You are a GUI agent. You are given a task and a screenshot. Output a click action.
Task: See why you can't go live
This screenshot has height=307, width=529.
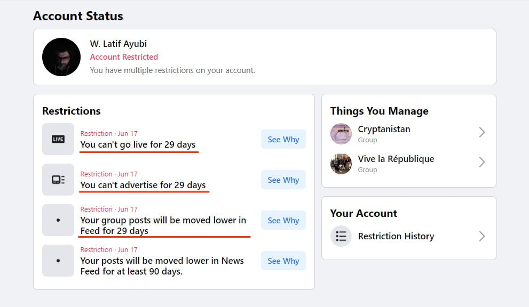[x=283, y=140]
